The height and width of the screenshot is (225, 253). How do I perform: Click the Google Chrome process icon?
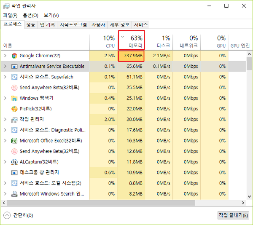pyautogui.click(x=14, y=56)
